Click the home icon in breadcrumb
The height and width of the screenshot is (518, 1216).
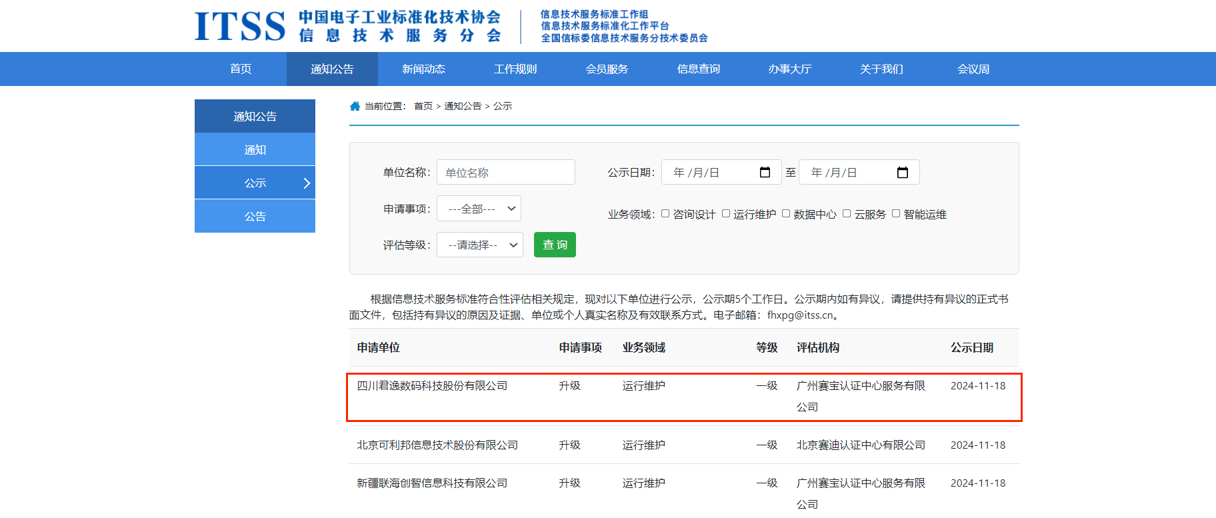pos(355,106)
